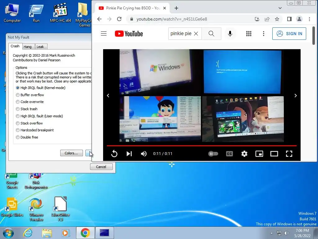Select the Hardcoded breakpoint option
This screenshot has width=318, height=239.
(x=35, y=130)
